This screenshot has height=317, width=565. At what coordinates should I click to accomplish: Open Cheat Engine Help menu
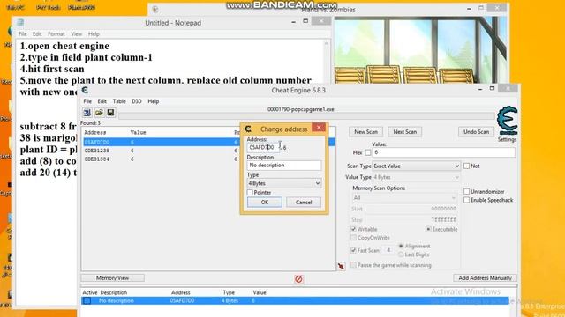pos(153,101)
